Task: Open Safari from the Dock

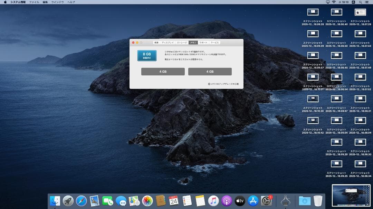Action: (80, 201)
